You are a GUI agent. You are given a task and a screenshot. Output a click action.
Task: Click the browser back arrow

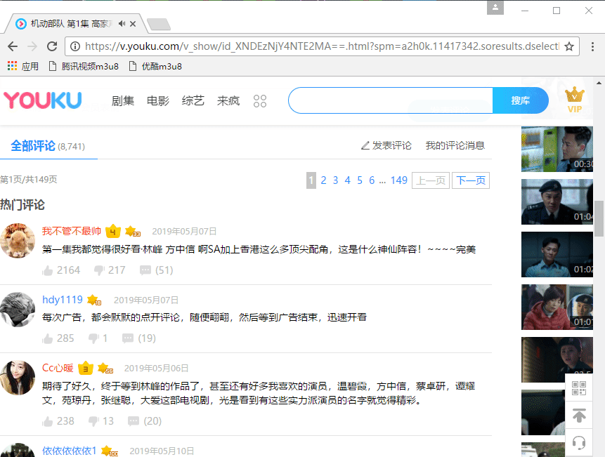tap(13, 46)
